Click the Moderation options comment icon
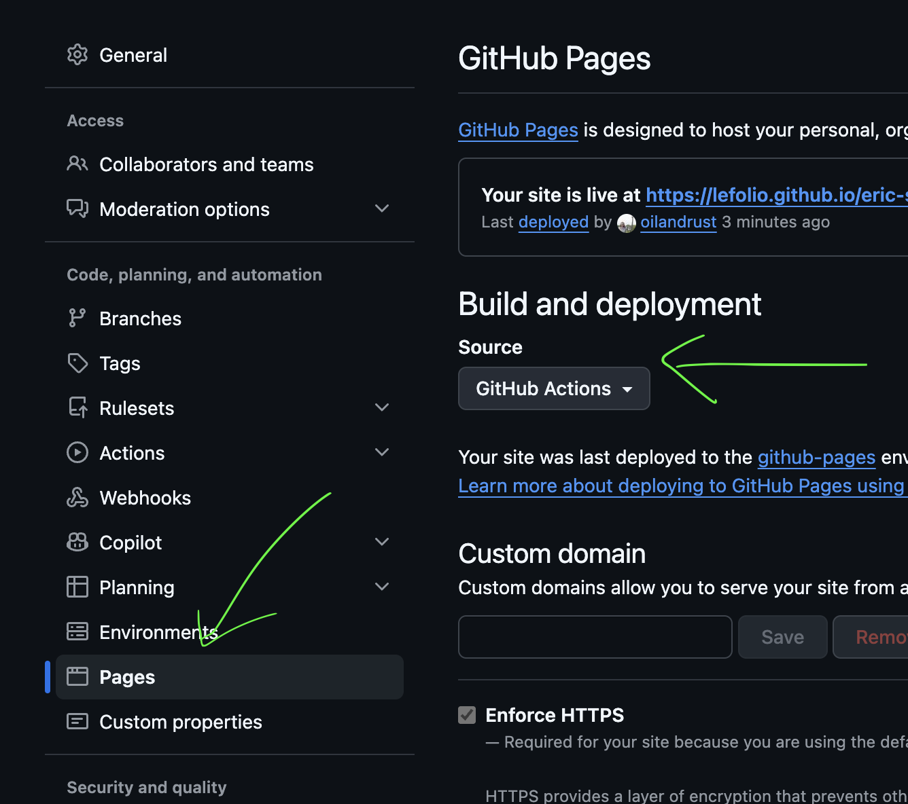Viewport: 908px width, 804px height. (77, 208)
